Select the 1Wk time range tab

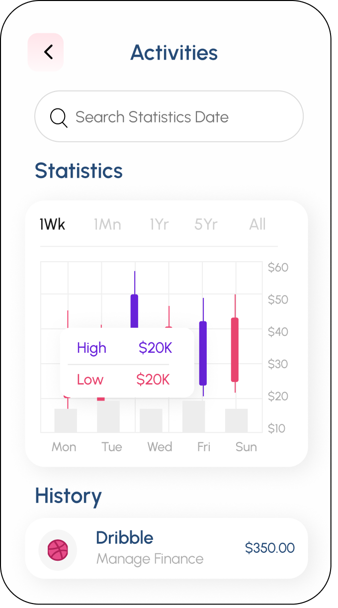(x=52, y=224)
